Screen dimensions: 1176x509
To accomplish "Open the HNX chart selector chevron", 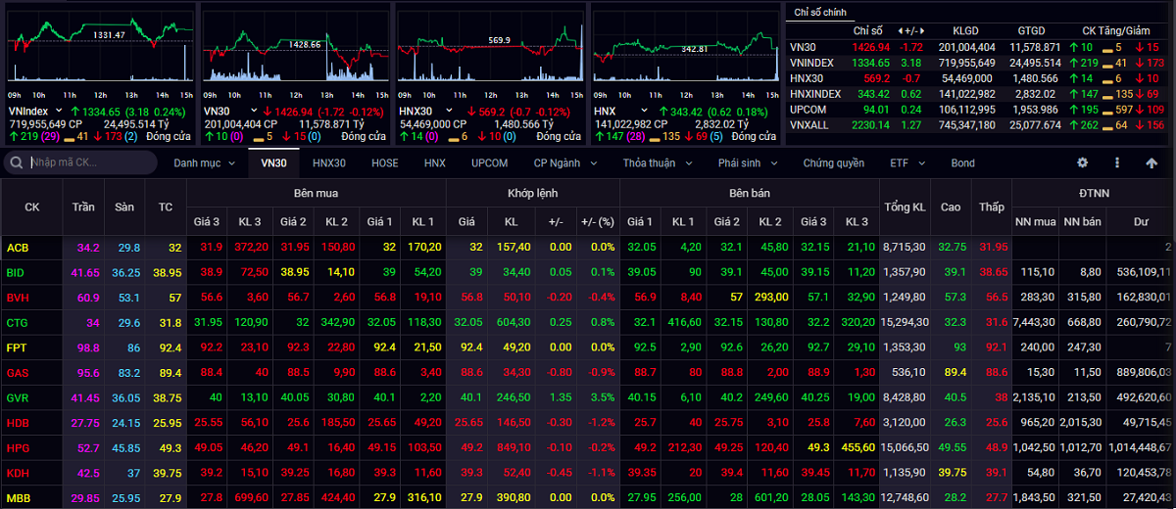I will click(646, 112).
